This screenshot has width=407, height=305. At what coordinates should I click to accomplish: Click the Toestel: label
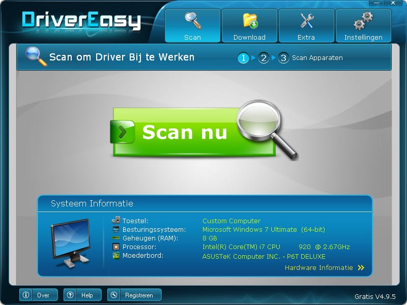coord(135,221)
